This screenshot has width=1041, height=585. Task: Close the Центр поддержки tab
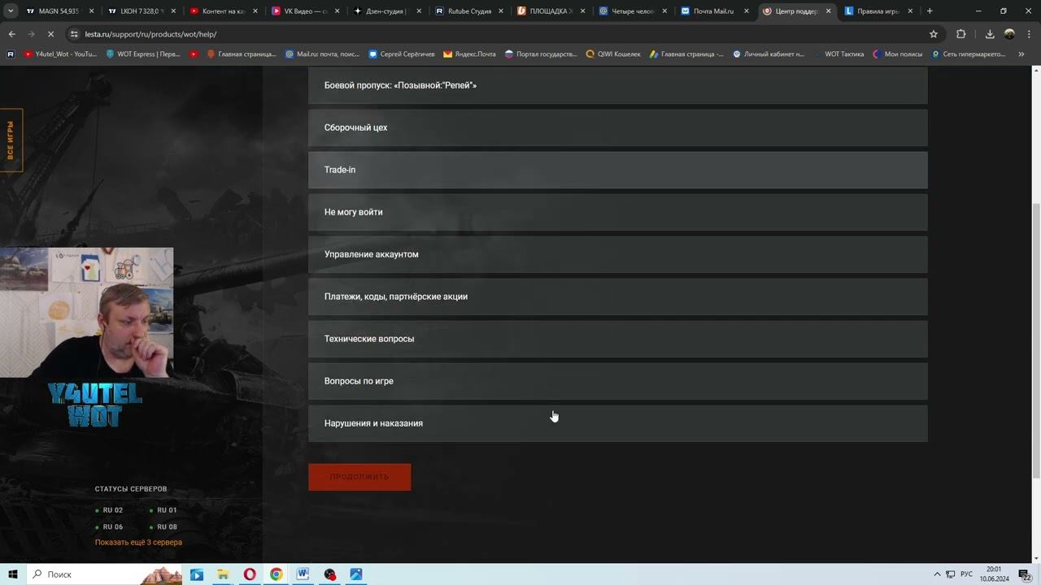click(x=829, y=11)
